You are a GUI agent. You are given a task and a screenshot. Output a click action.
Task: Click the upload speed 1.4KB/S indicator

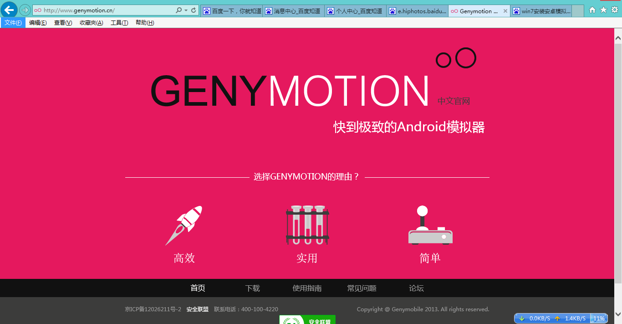pos(570,319)
